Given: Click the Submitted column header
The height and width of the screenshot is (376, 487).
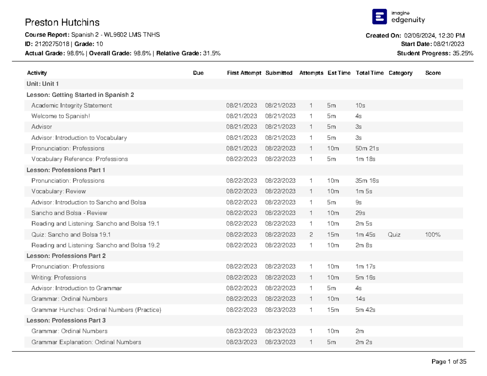Looking at the screenshot, I should pos(279,73).
